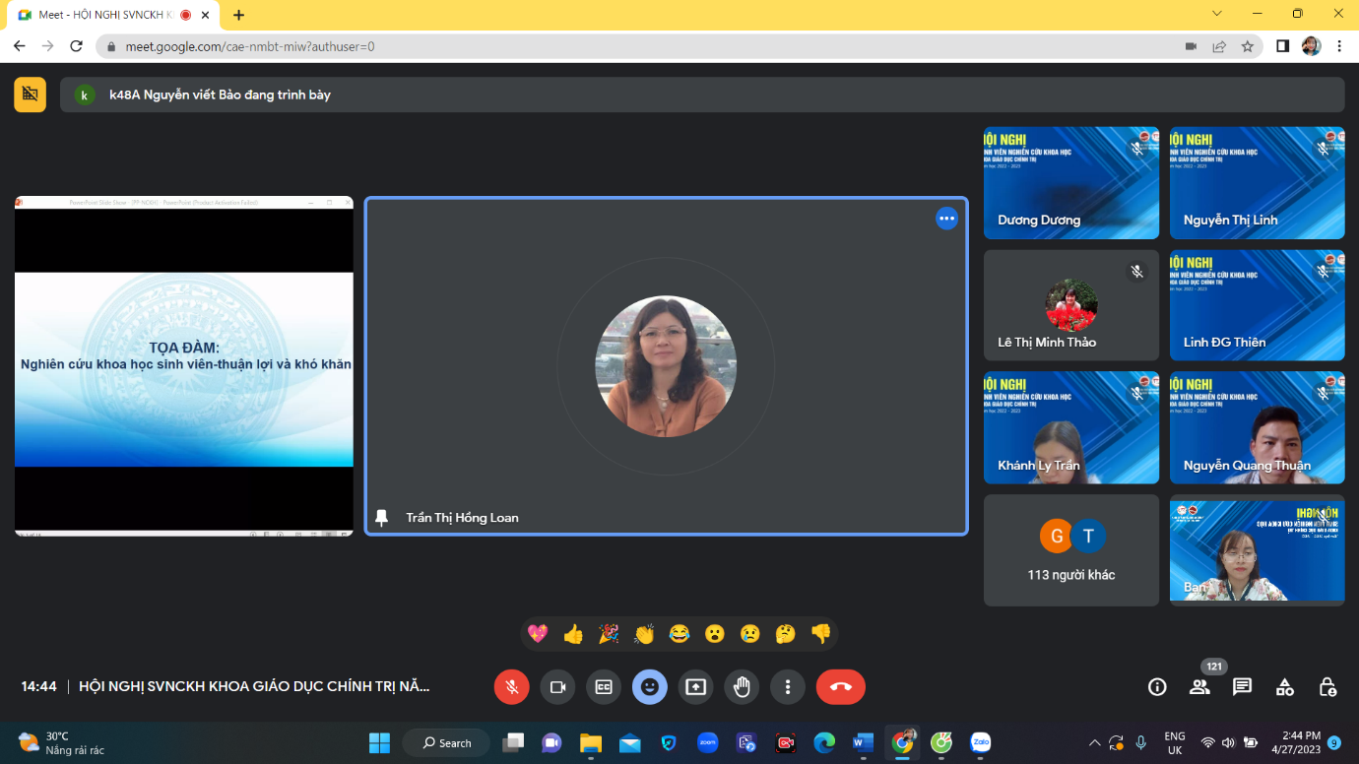
Task: Leave the call with red hang-up button
Action: click(x=841, y=687)
